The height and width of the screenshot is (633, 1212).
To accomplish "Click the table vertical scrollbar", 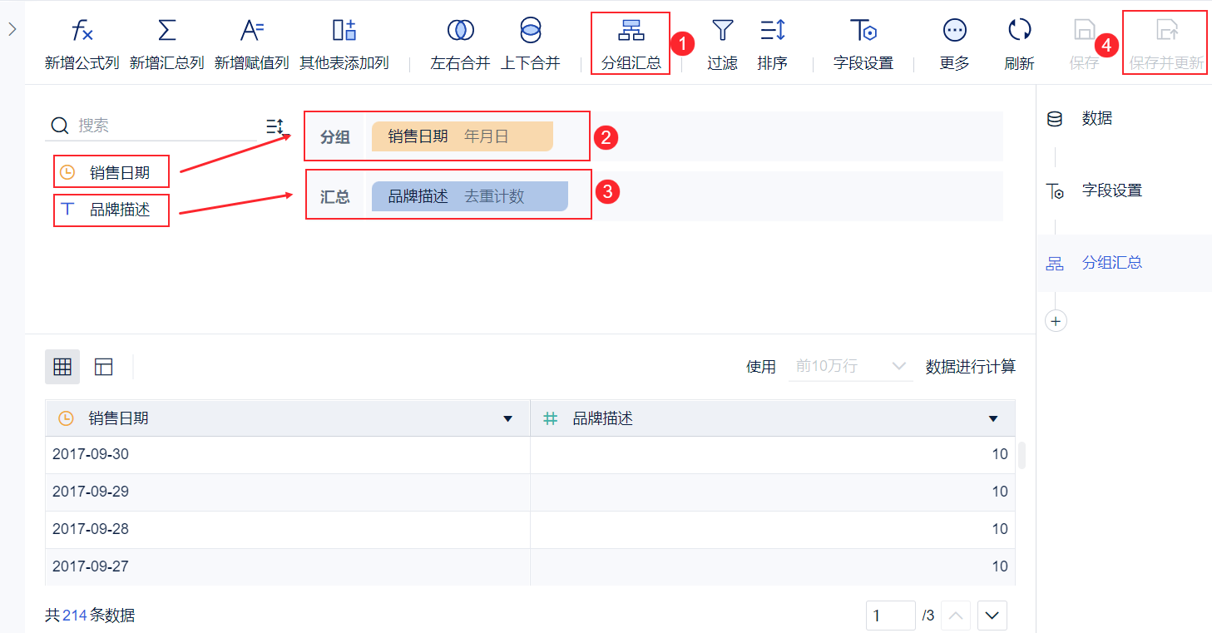I will point(1022,455).
